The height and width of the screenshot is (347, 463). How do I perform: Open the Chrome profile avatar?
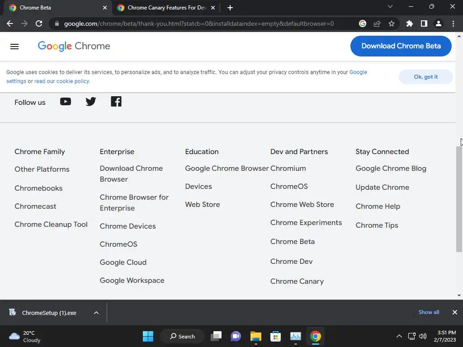(x=439, y=23)
